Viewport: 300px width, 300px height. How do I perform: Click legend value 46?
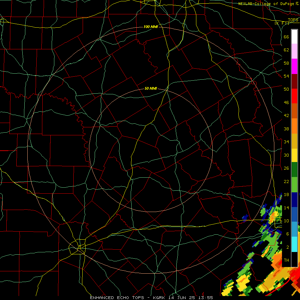click(286, 103)
